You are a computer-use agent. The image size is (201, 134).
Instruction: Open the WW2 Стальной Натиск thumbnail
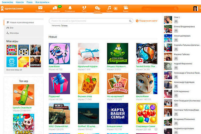point(59,114)
